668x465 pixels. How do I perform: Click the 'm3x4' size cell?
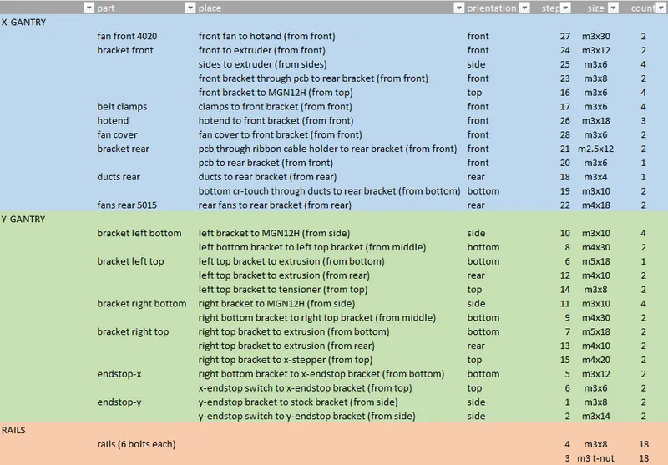pos(595,177)
